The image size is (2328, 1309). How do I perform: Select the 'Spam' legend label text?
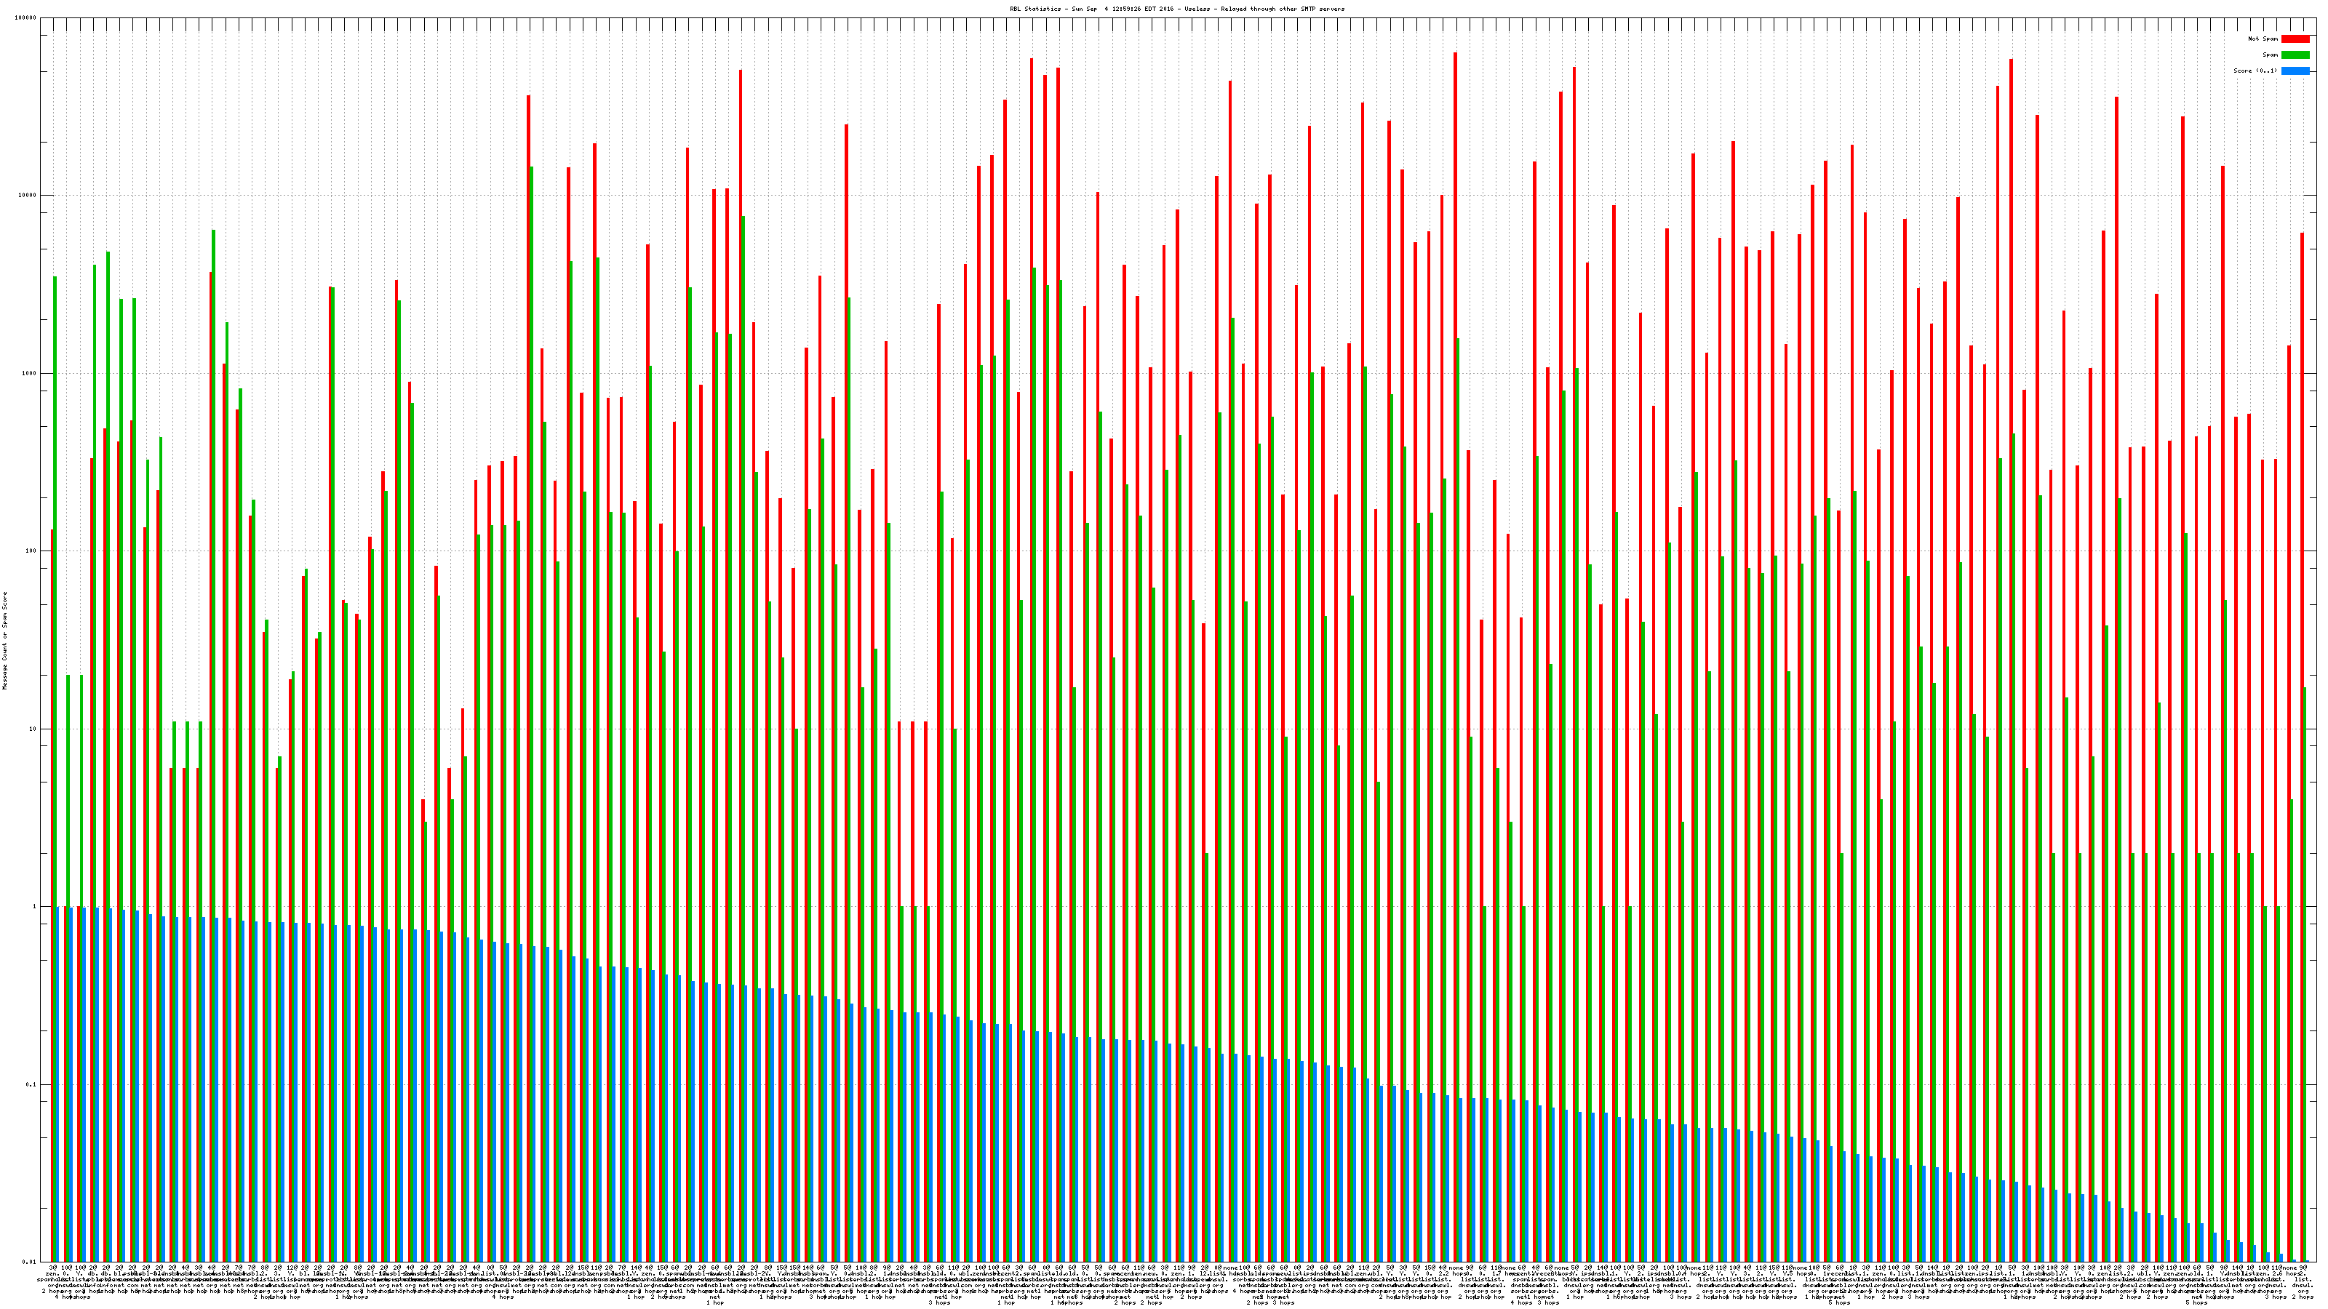click(x=2270, y=55)
